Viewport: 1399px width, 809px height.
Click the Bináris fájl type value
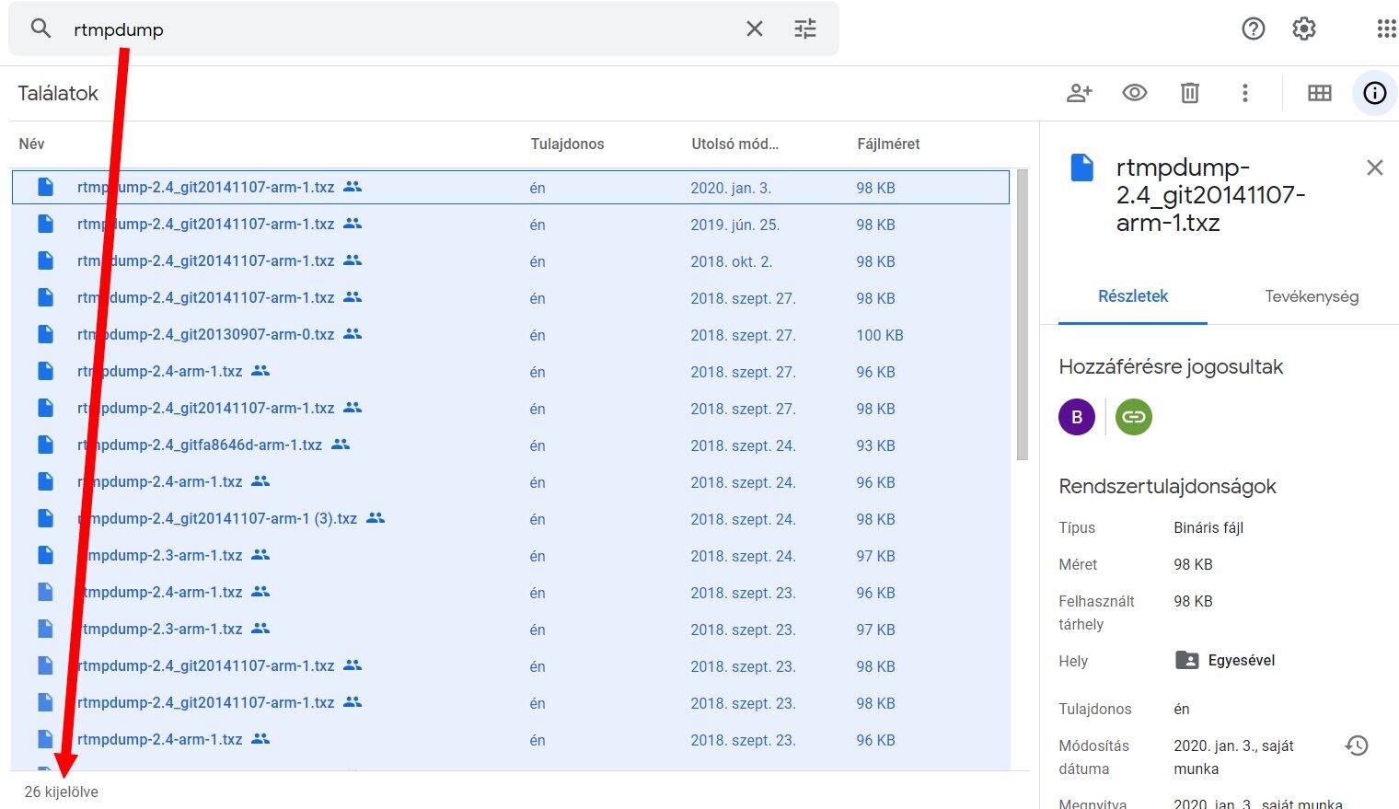(x=1208, y=527)
